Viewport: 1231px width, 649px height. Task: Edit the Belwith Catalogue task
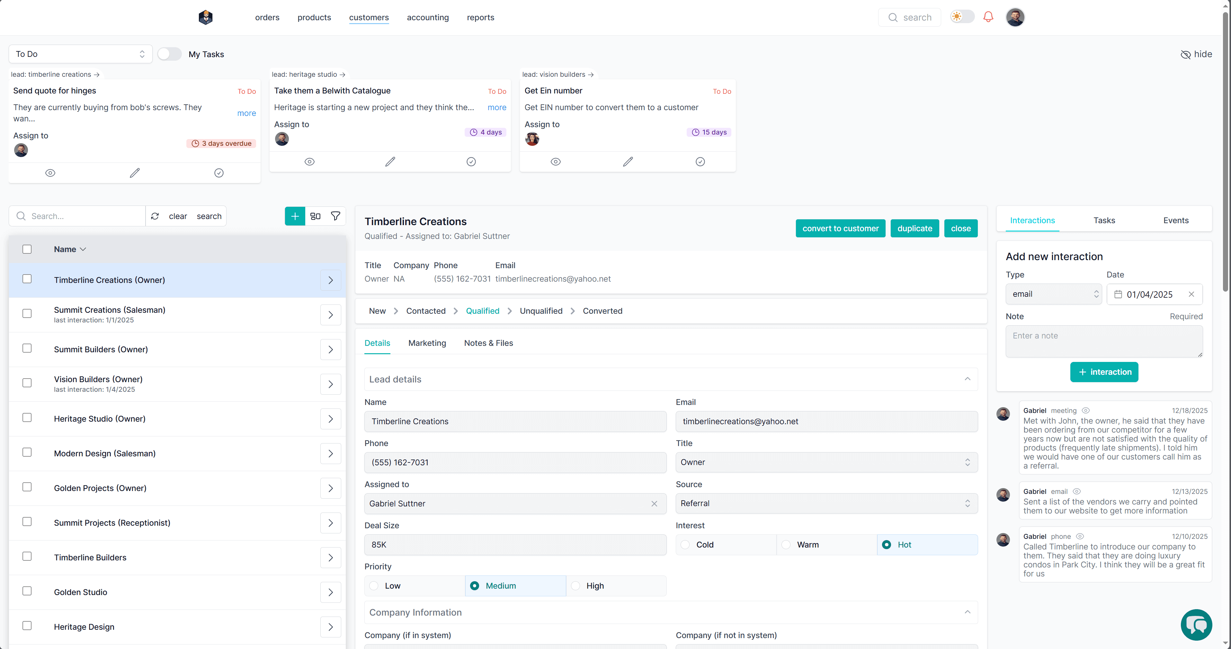coord(390,162)
